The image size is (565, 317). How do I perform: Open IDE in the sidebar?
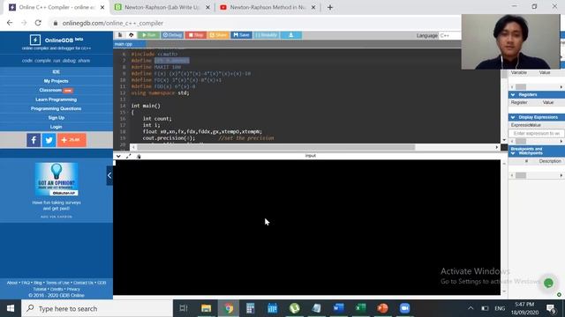click(56, 72)
